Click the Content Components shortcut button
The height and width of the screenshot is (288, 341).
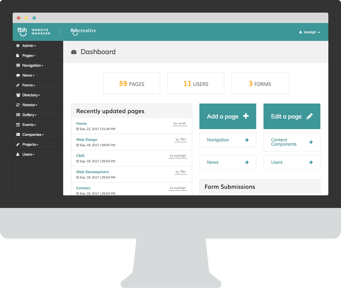291,142
